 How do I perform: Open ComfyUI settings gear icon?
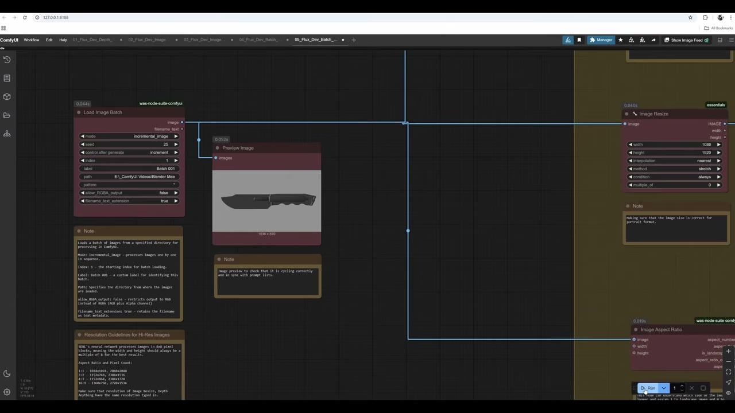[7, 392]
